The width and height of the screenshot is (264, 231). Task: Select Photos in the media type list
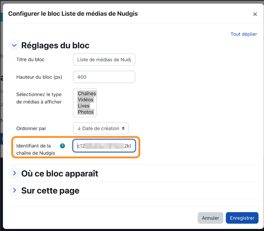coord(85,112)
